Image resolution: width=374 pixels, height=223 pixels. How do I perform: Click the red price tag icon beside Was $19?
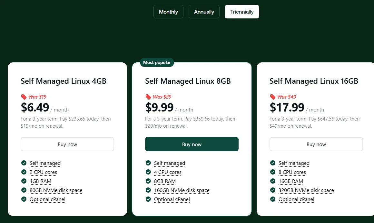click(x=24, y=97)
